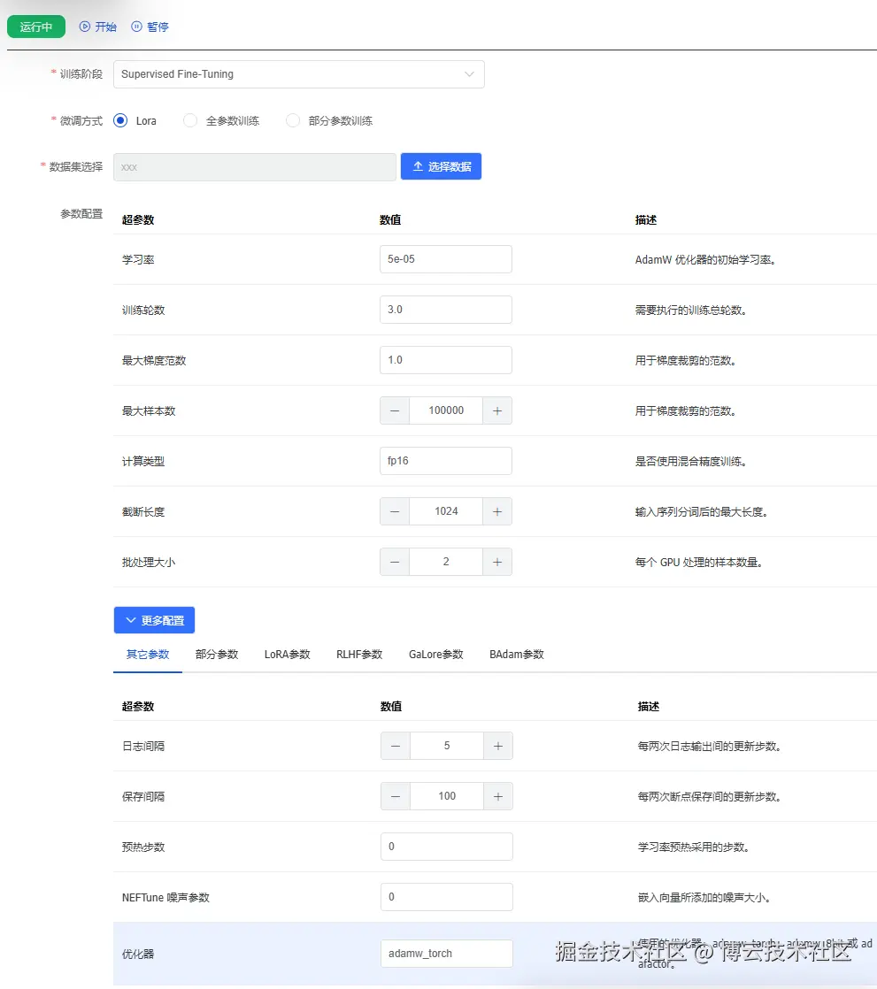
Task: Increase 截断长度 with the plus icon
Action: tap(497, 511)
